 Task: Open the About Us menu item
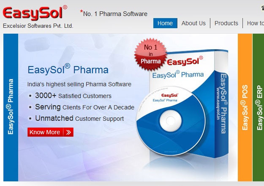coord(193,23)
